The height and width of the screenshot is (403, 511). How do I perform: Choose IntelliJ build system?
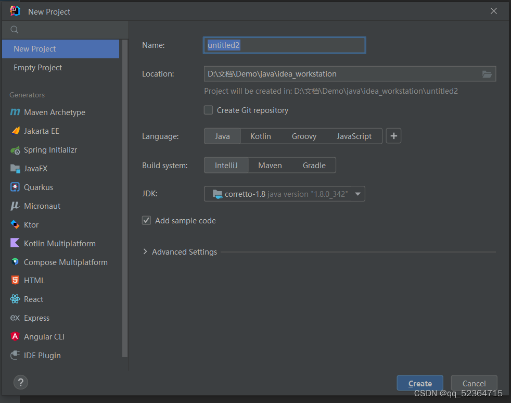pos(226,166)
